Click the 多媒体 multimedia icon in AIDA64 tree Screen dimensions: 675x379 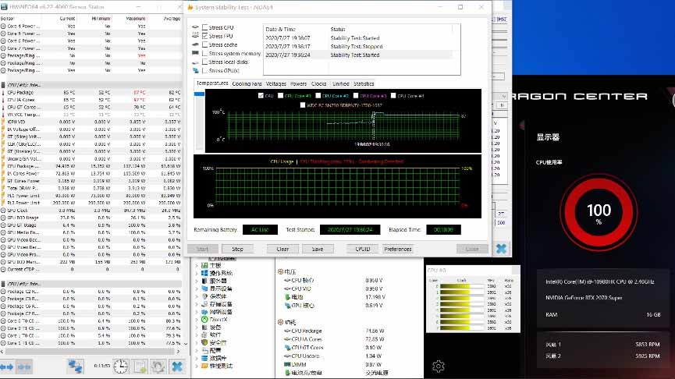click(x=204, y=296)
